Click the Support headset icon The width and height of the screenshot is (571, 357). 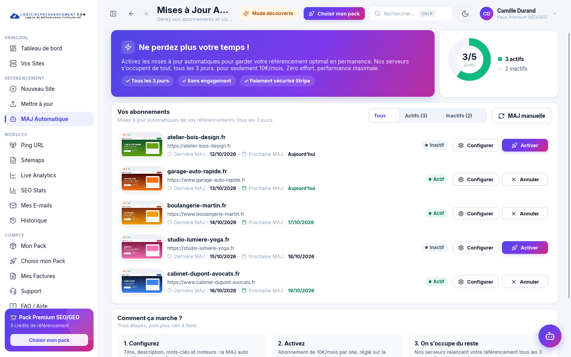tap(13, 291)
